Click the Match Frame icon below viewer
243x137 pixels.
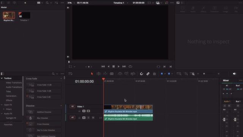[x=158, y=67]
